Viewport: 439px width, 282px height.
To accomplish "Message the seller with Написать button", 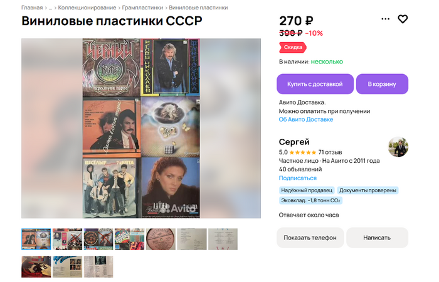I will coord(377,237).
